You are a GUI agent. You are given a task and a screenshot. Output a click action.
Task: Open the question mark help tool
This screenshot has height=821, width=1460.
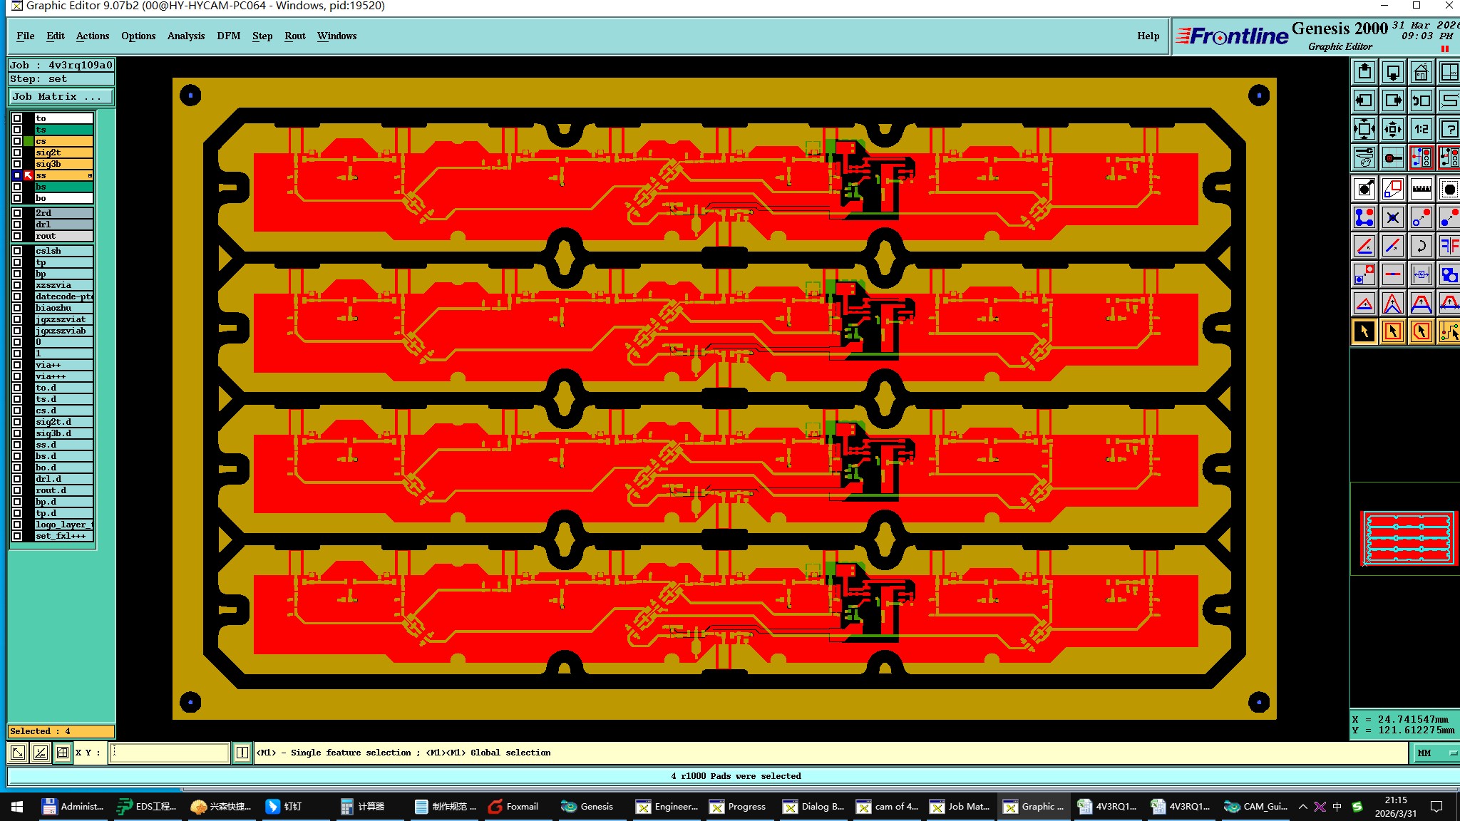[1449, 129]
